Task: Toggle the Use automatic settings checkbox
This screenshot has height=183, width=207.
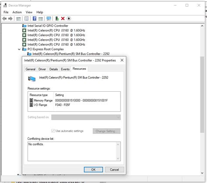Action: pos(53,131)
